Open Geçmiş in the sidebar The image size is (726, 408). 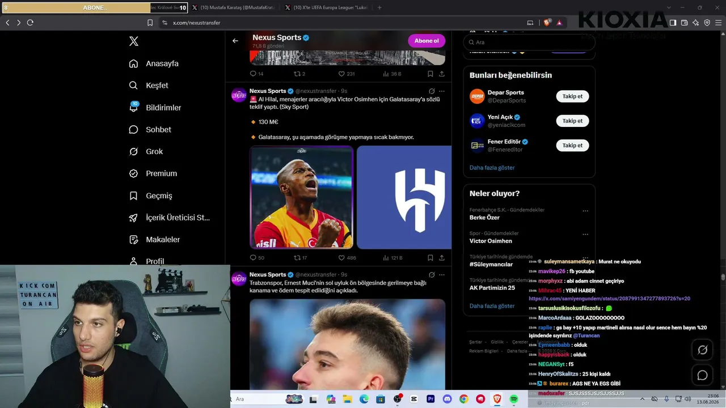coord(150,195)
